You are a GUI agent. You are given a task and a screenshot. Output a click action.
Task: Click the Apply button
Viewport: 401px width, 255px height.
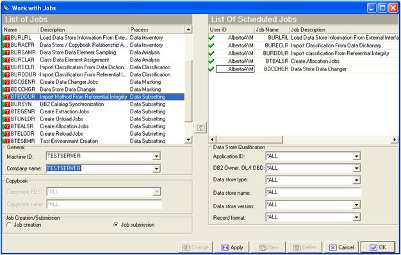233,247
